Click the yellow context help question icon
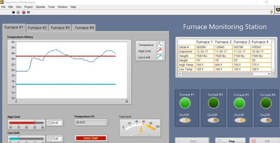The height and width of the screenshot is (143, 280). coord(271,12)
